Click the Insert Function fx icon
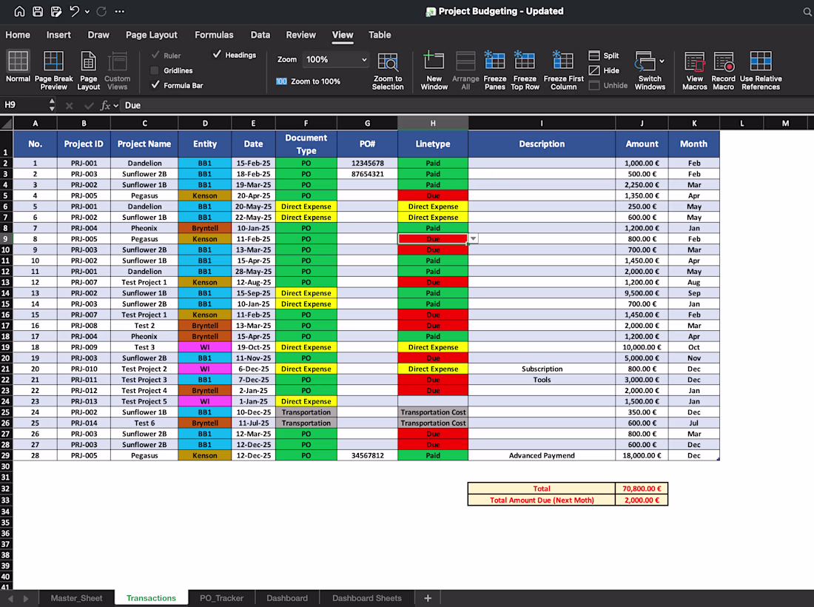This screenshot has width=814, height=607. click(105, 105)
